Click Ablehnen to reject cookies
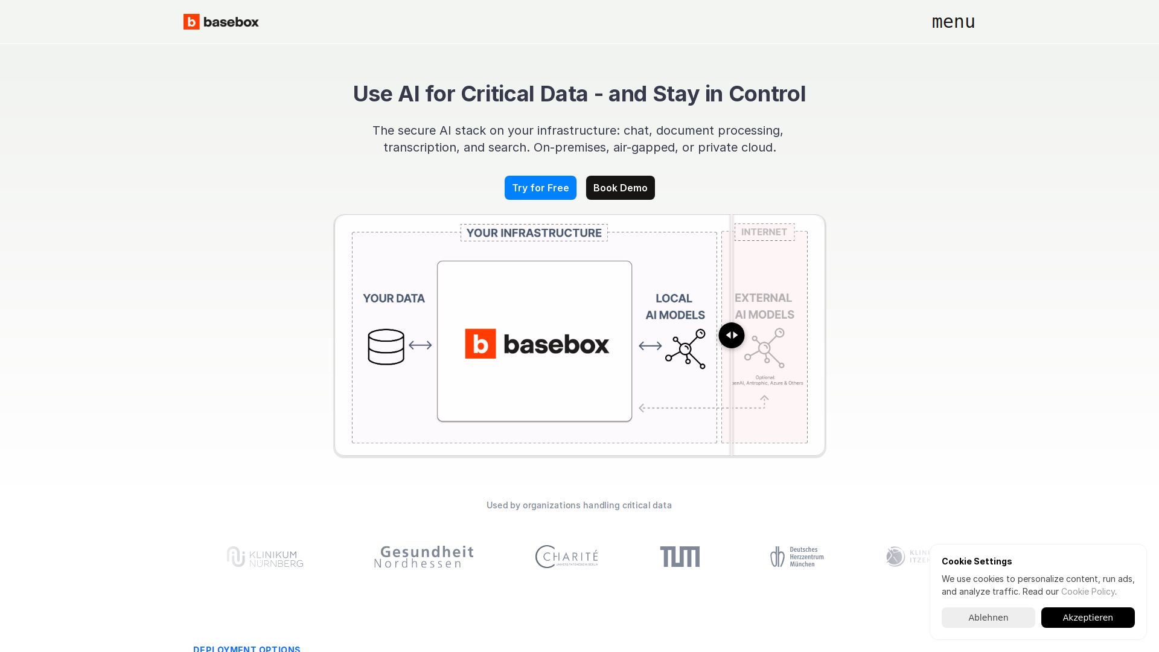This screenshot has width=1159, height=652. click(x=988, y=618)
